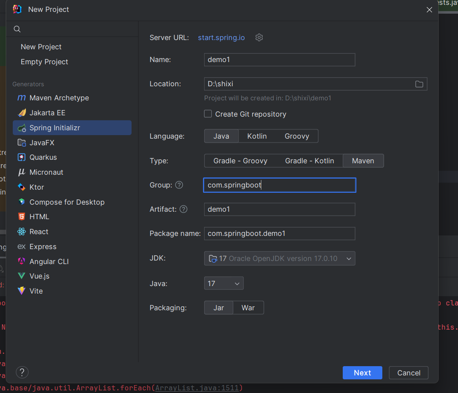The width and height of the screenshot is (458, 393).
Task: Click the Next button
Action: pyautogui.click(x=362, y=373)
